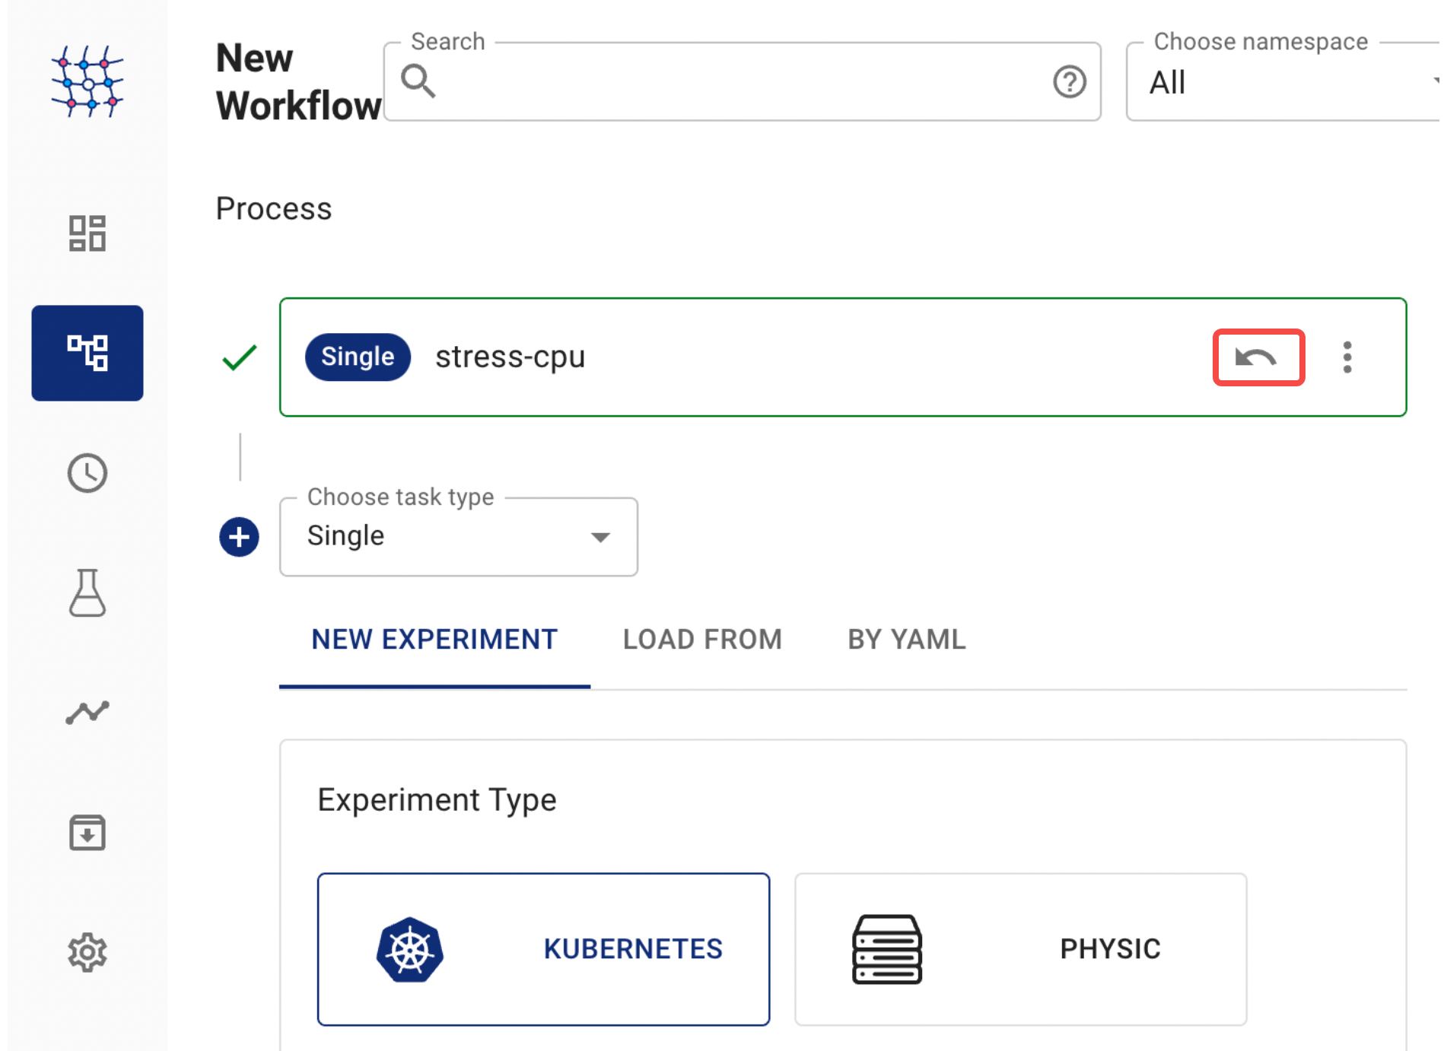Viewport: 1447px width, 1051px height.
Task: Open the search help tooltip icon
Action: point(1069,82)
